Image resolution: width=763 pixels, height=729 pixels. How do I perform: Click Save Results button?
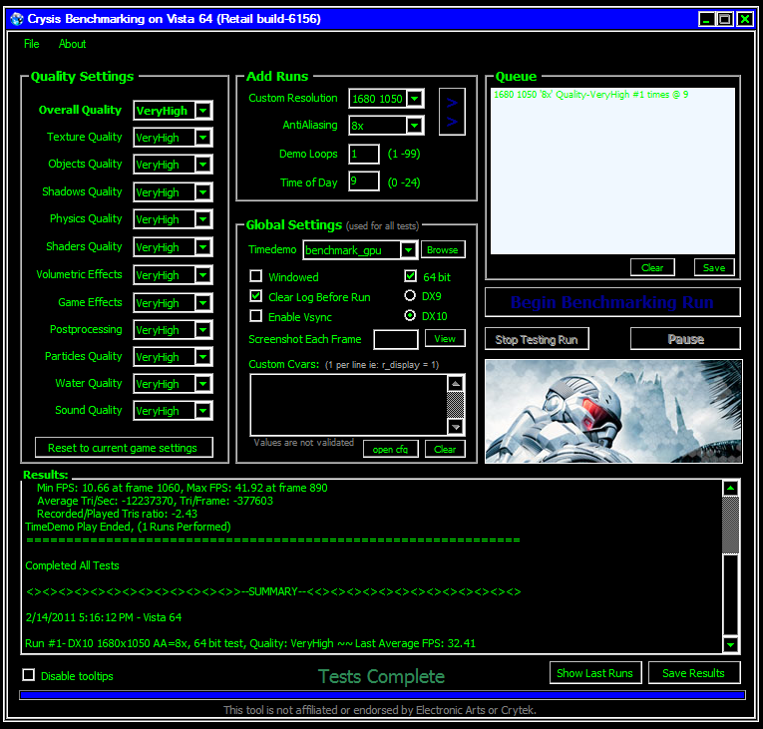(x=694, y=673)
